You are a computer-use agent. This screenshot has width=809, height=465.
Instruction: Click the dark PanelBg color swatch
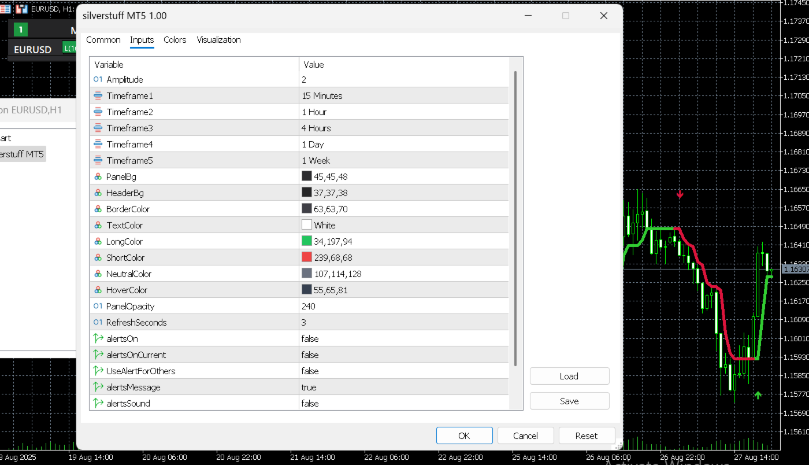coord(307,176)
